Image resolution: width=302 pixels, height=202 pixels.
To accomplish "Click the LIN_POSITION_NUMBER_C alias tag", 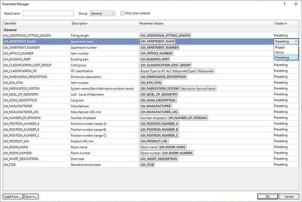I will [x=159, y=136].
